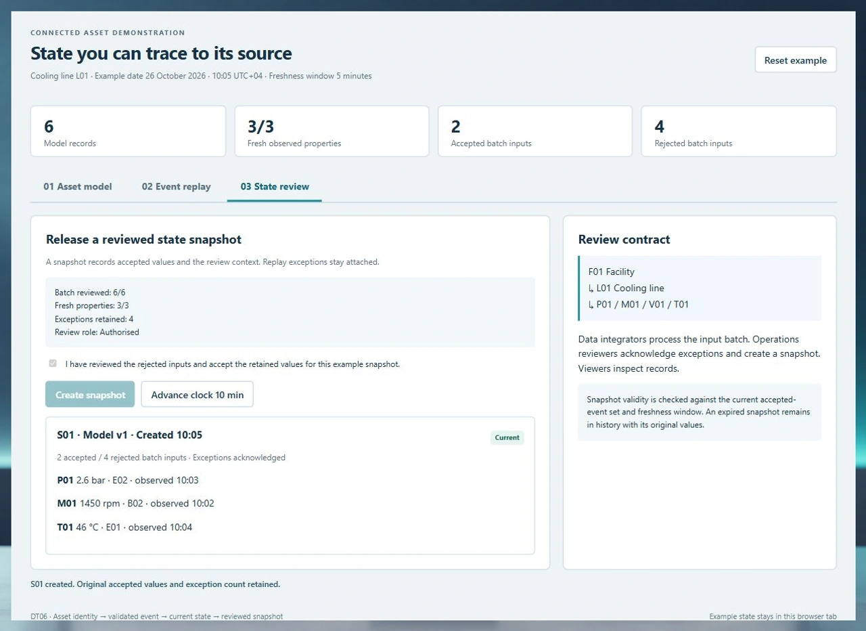
Task: Click the P01 2.6 bar snapshot row
Action: click(128, 480)
